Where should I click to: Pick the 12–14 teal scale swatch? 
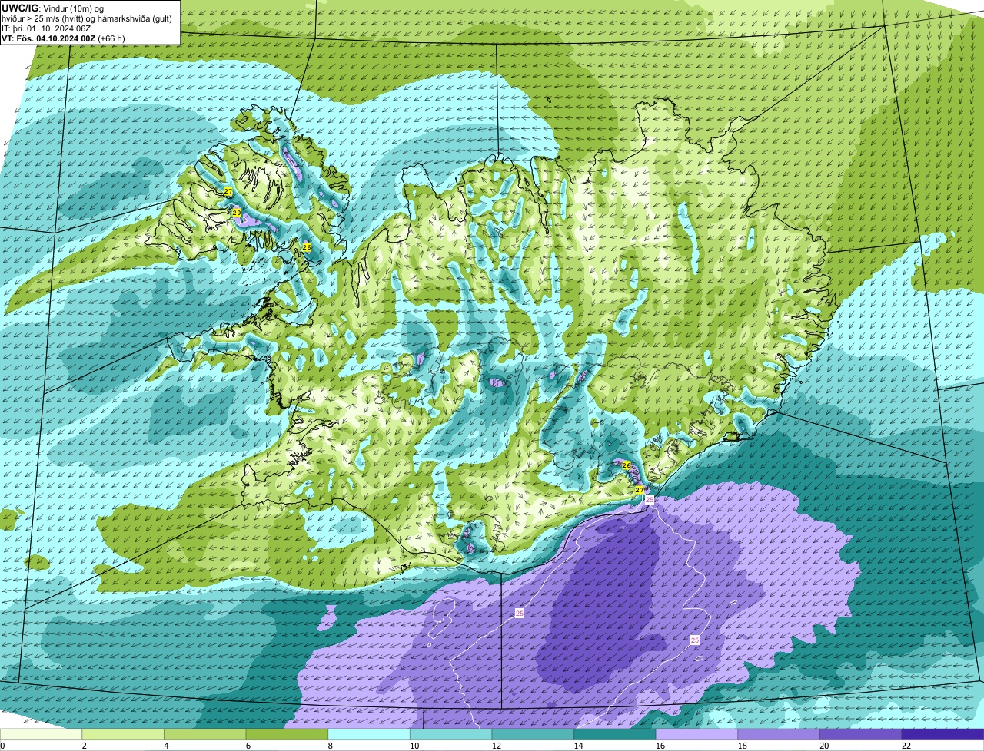(x=533, y=734)
